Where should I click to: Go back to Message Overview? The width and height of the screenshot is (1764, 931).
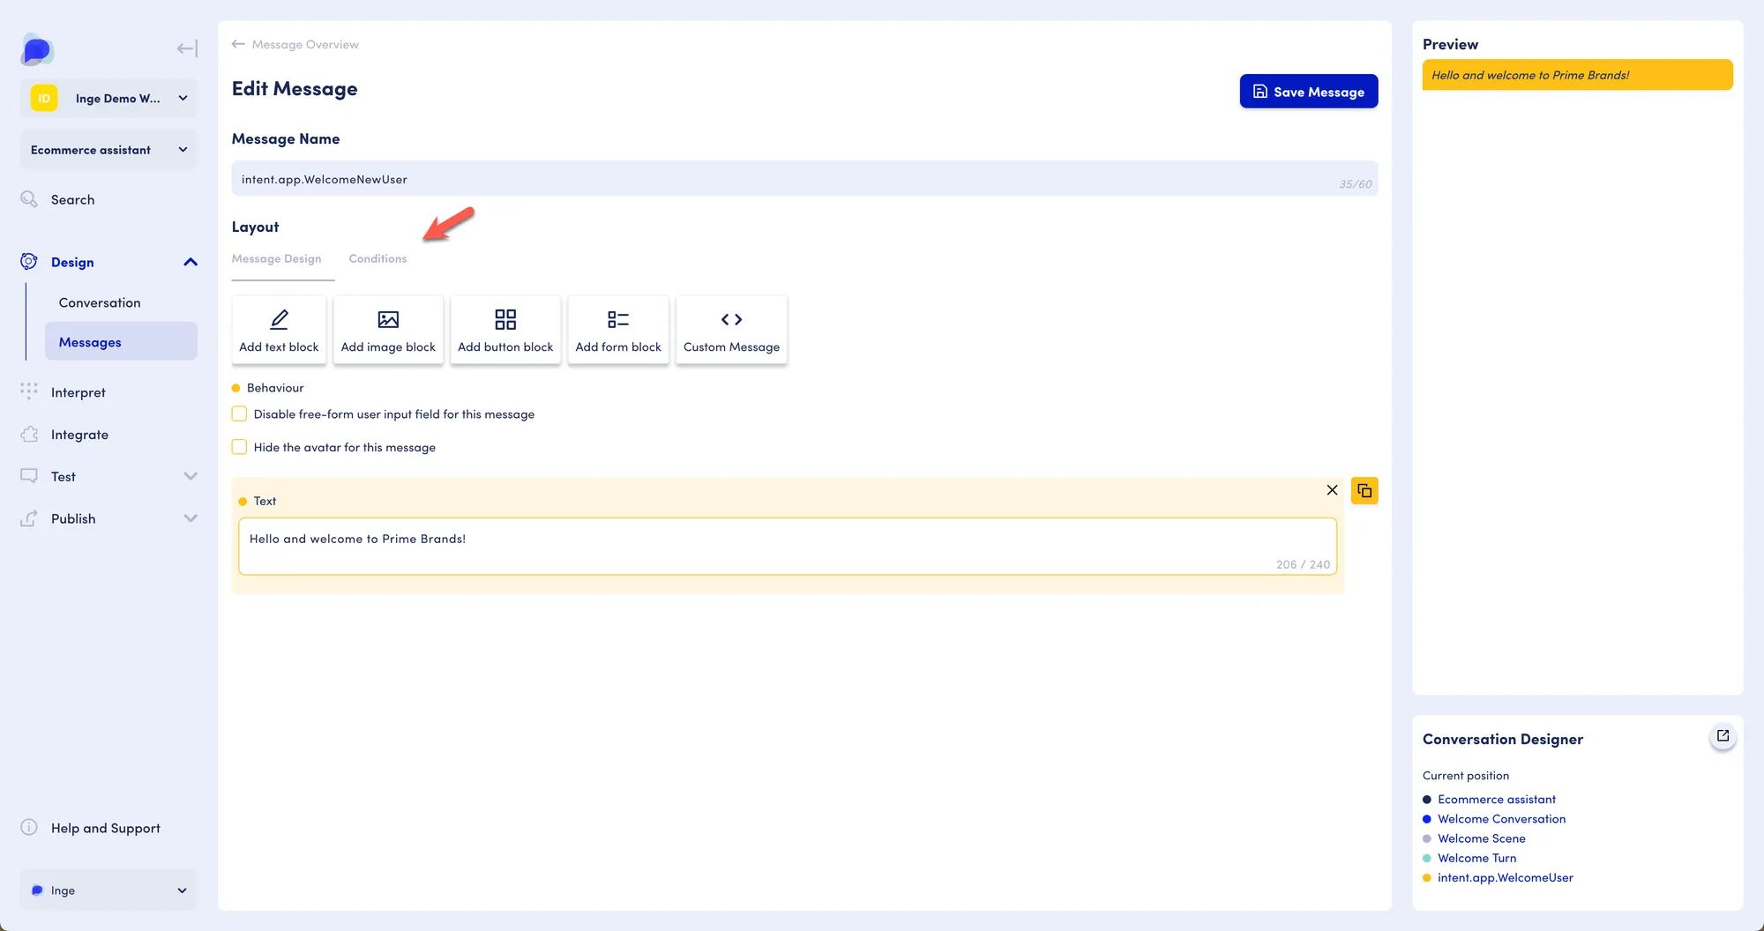305,44
